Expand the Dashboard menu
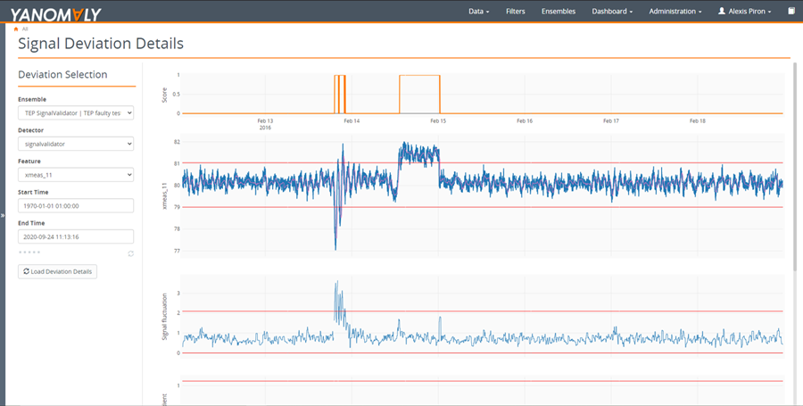 pos(612,12)
